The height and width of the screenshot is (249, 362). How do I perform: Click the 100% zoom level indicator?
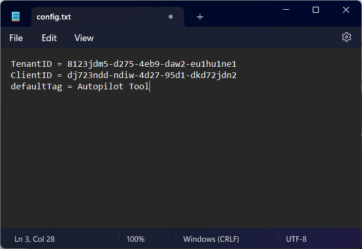136,239
